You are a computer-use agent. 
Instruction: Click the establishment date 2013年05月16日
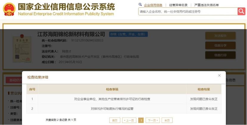point(70,62)
